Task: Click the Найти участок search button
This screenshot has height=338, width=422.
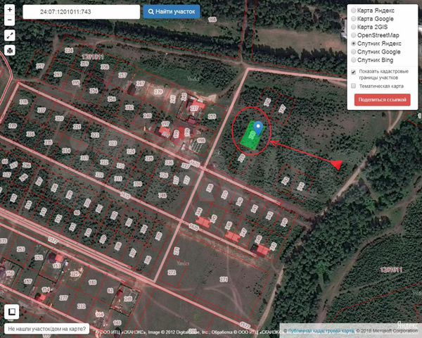Action: (x=172, y=12)
